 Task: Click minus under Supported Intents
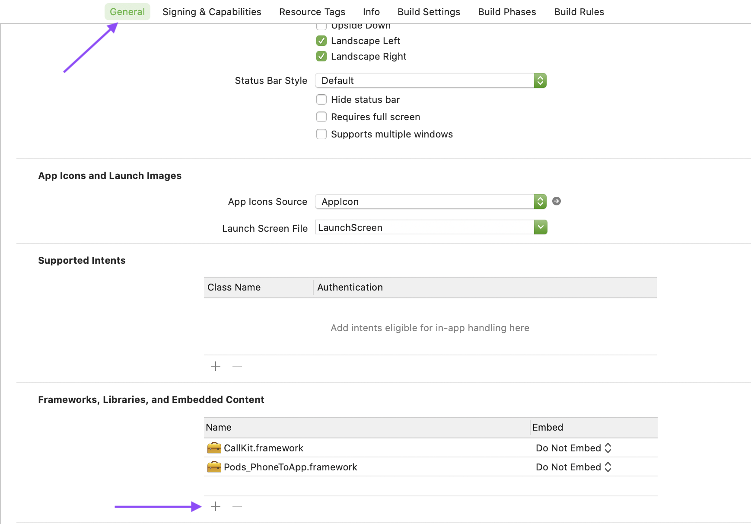click(237, 366)
